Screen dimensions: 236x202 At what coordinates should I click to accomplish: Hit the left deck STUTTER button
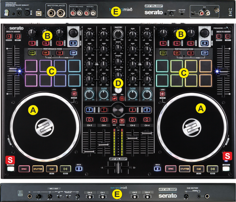coord(38,169)
